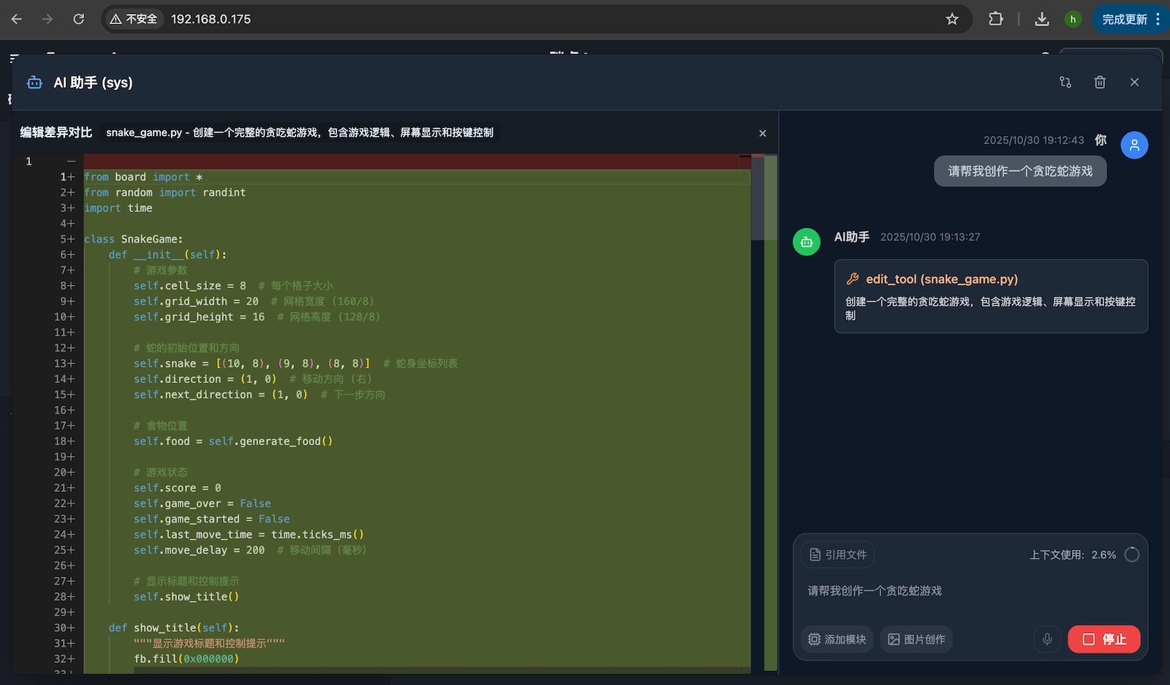Viewport: 1170px width, 685px height.
Task: Open the edit_tool (snake_game.py) result card
Action: click(x=991, y=296)
